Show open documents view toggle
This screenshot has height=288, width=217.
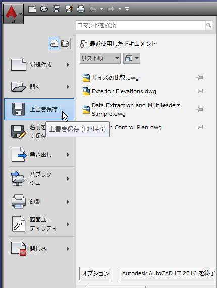coord(65,44)
